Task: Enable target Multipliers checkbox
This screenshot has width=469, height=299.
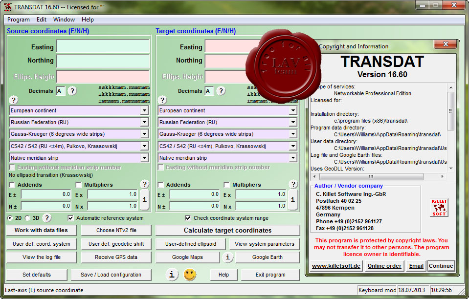Action: (x=227, y=185)
